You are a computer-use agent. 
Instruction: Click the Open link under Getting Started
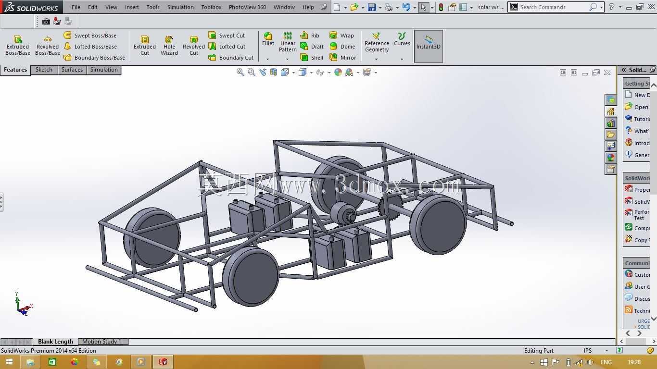[637, 107]
